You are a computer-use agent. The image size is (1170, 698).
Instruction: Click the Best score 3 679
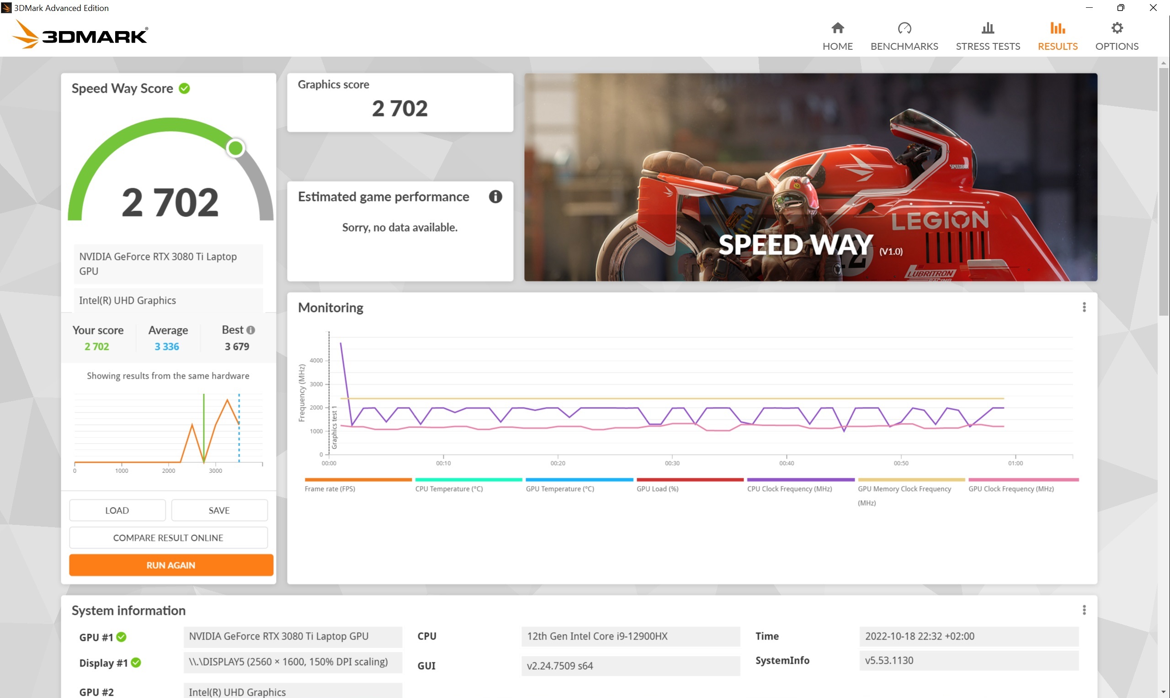click(237, 347)
